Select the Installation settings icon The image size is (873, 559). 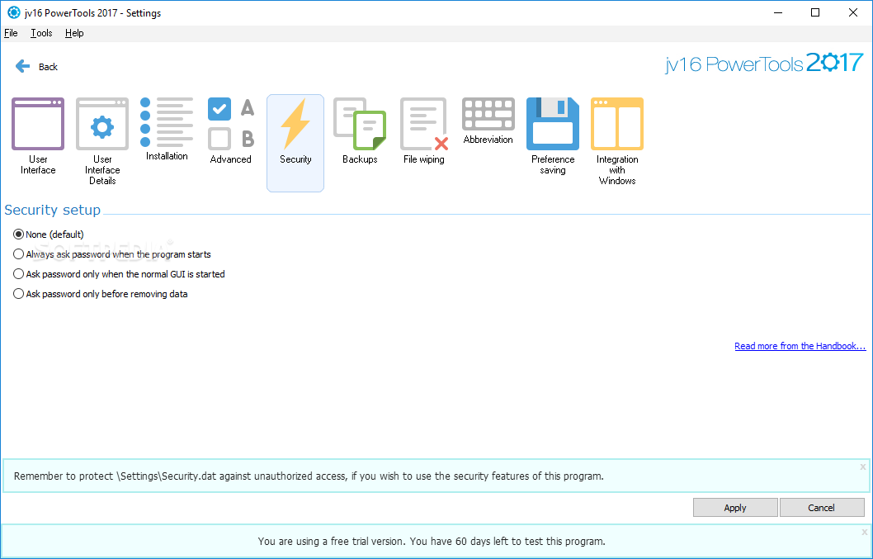[167, 122]
